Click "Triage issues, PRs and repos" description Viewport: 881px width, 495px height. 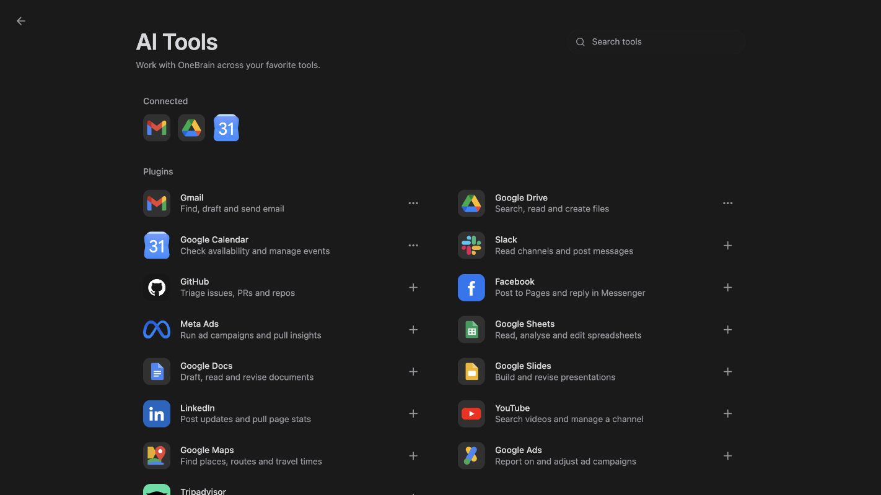tap(237, 293)
